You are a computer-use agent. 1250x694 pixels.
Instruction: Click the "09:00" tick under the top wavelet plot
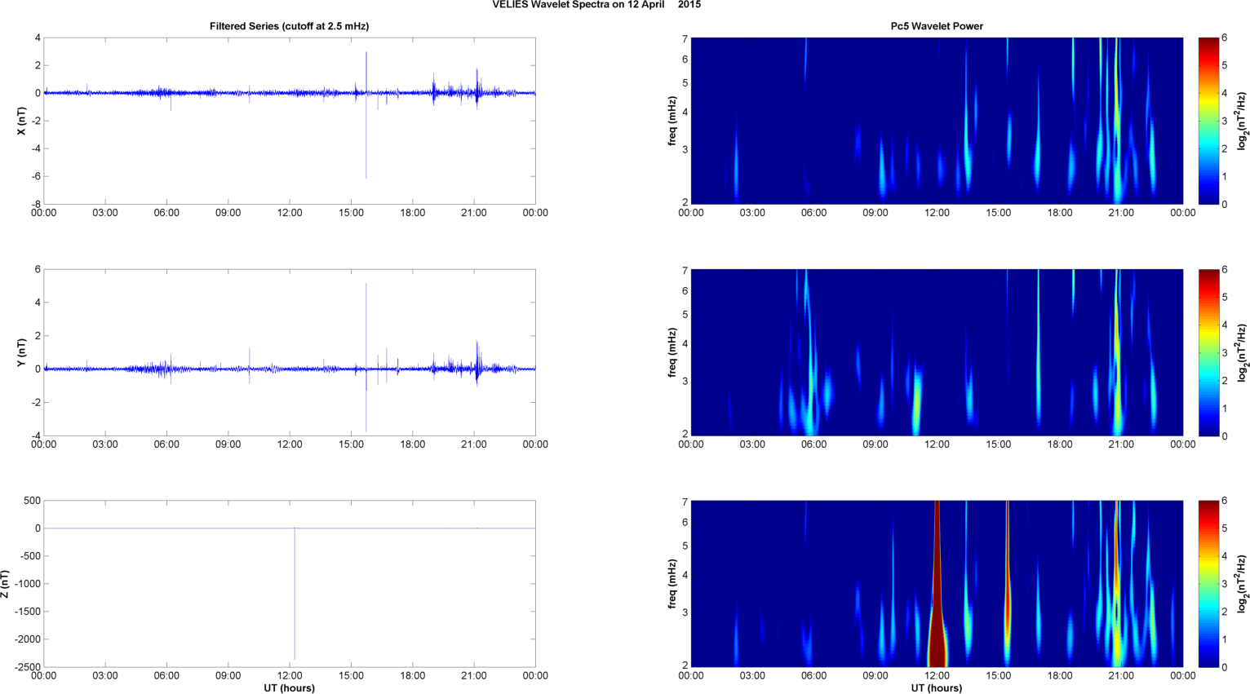click(875, 213)
